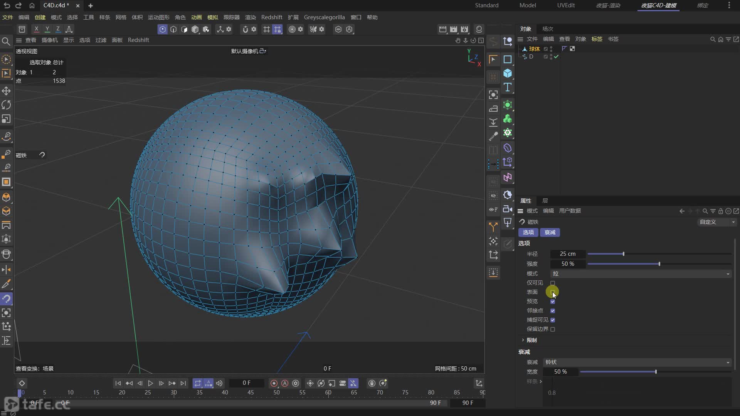The image size is (740, 416).
Task: Toggle X axis lock
Action: point(36,29)
